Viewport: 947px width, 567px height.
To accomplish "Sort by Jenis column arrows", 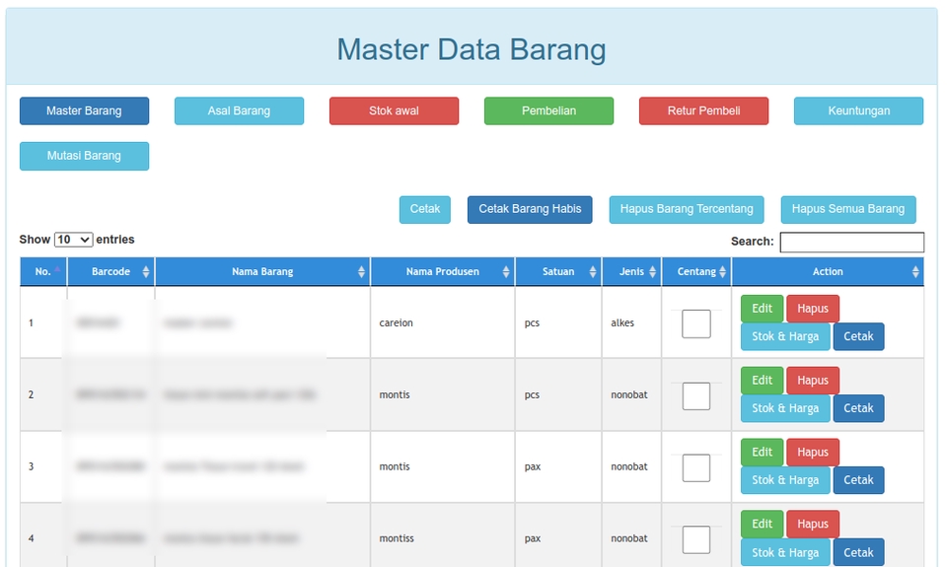I will pos(652,272).
